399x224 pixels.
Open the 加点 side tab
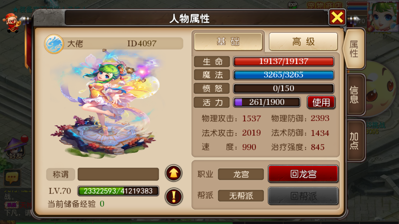[x=355, y=141]
